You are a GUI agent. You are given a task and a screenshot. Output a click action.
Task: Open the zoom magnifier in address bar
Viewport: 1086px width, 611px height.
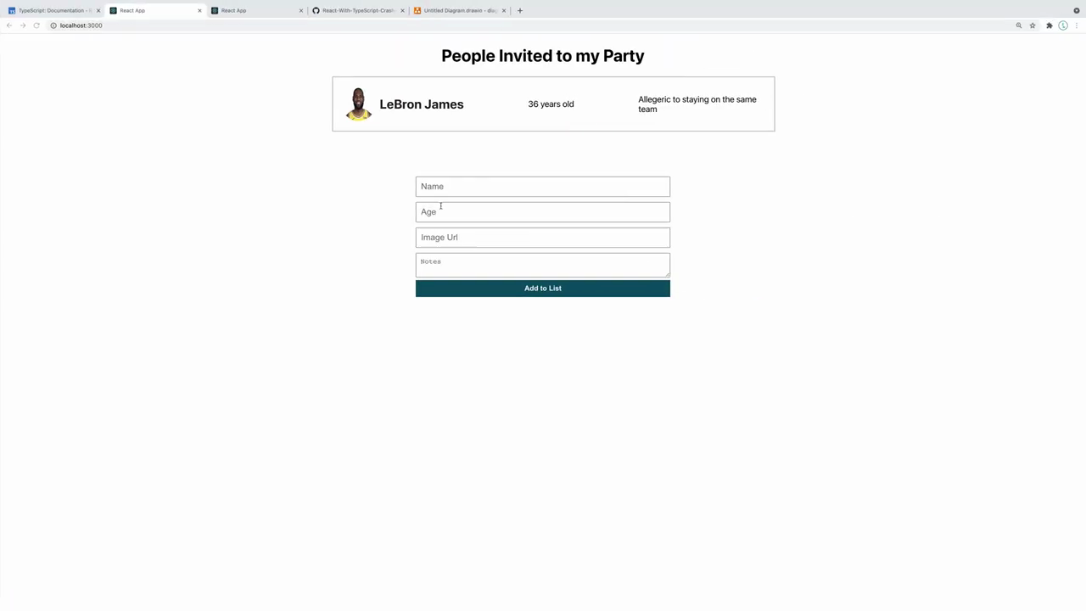(1019, 25)
